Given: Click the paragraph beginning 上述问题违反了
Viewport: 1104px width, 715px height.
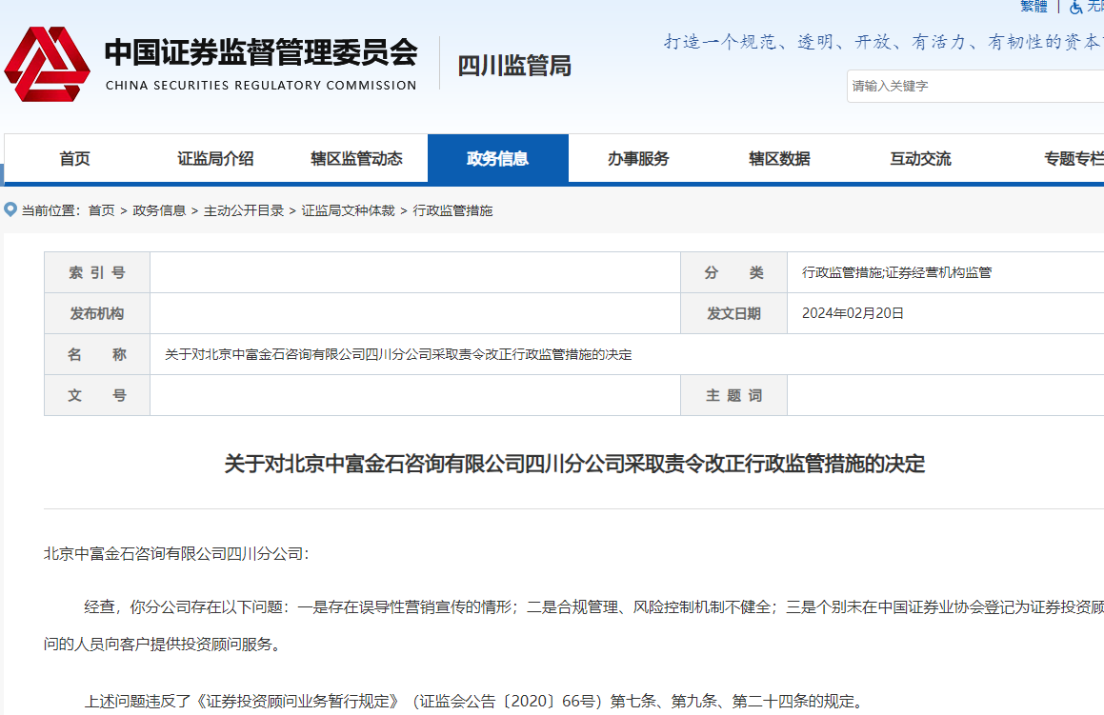Looking at the screenshot, I should [x=473, y=701].
